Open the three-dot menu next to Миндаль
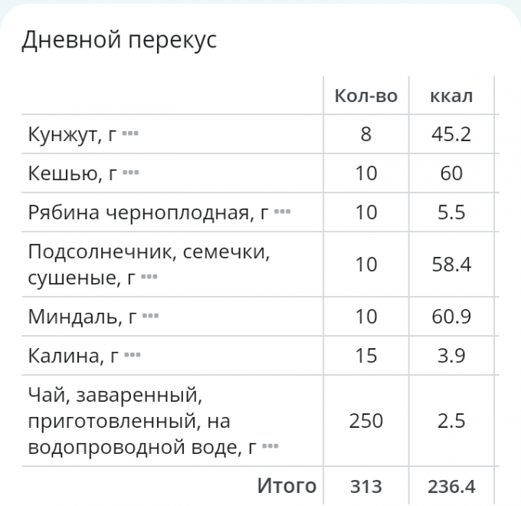Viewport: 521px width, 506px height. tap(151, 316)
